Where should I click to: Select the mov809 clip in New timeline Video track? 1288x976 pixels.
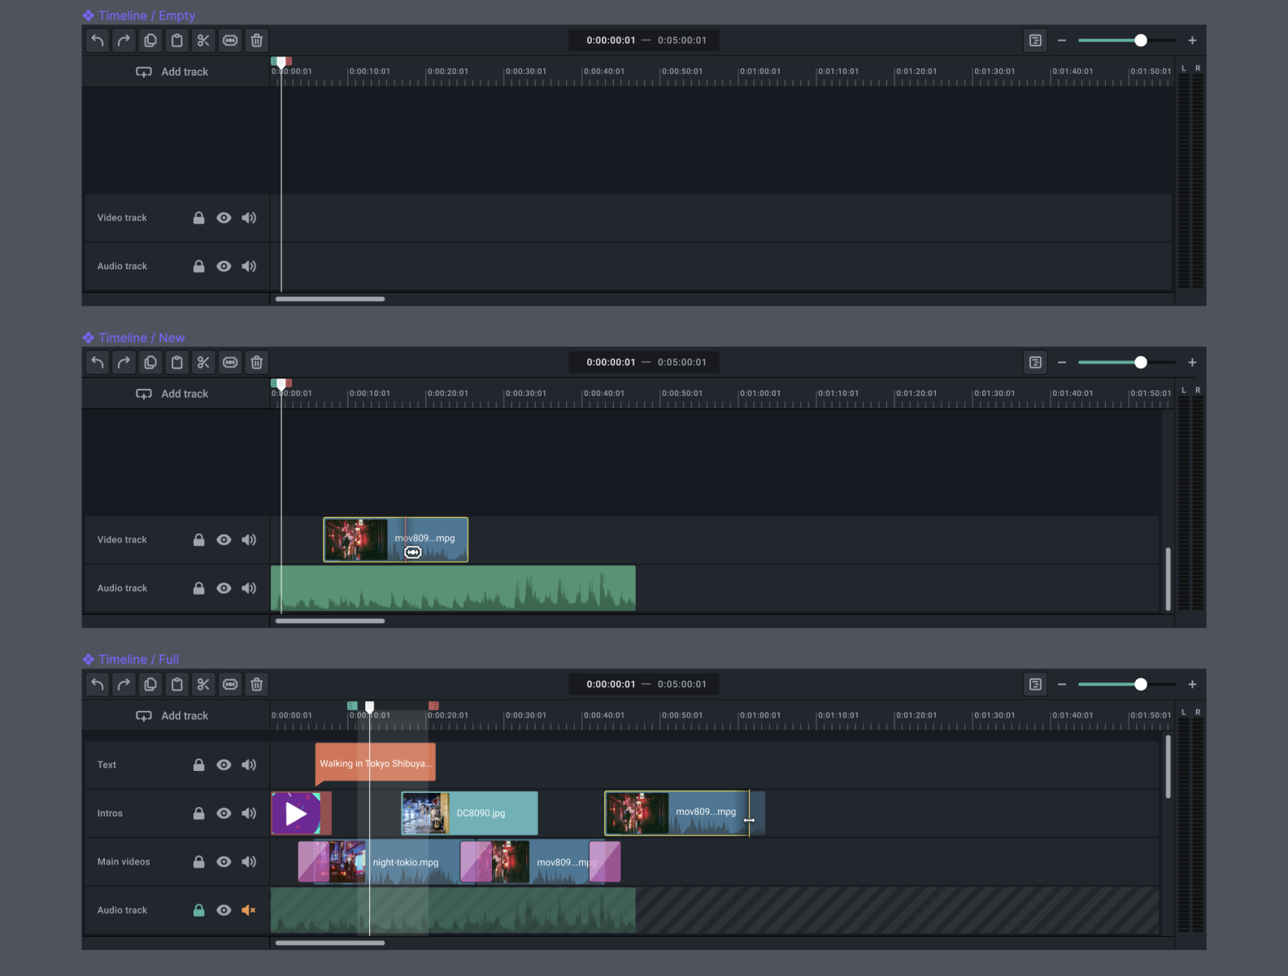[396, 539]
